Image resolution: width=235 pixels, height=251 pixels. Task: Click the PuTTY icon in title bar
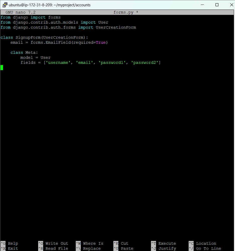coord(5,5)
